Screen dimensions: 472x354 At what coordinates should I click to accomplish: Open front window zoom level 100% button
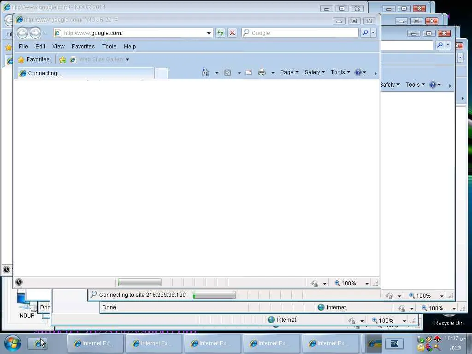345,283
